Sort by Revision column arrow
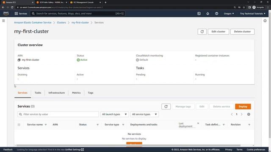 click(249, 125)
